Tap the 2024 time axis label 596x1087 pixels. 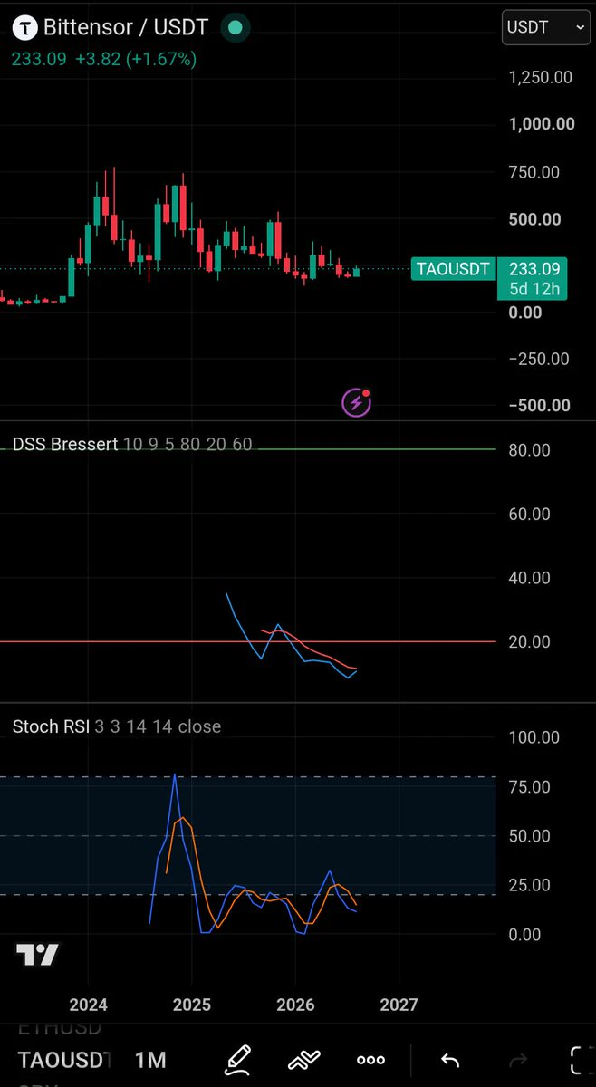(x=88, y=1005)
